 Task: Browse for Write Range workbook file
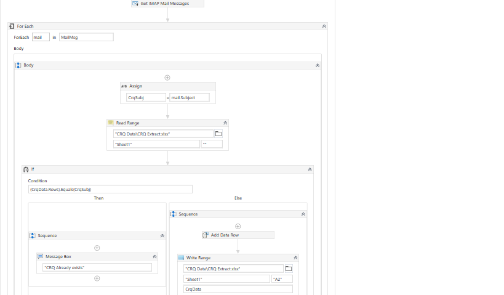click(x=289, y=269)
